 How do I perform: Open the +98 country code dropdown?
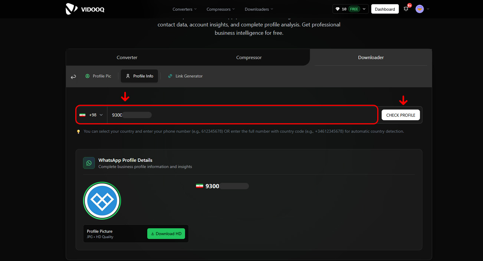(x=91, y=115)
